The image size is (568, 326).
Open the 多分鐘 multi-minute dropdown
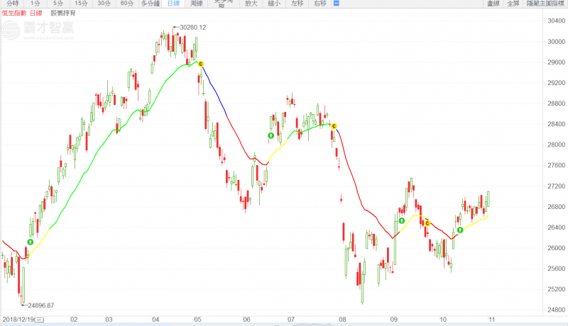pyautogui.click(x=150, y=4)
